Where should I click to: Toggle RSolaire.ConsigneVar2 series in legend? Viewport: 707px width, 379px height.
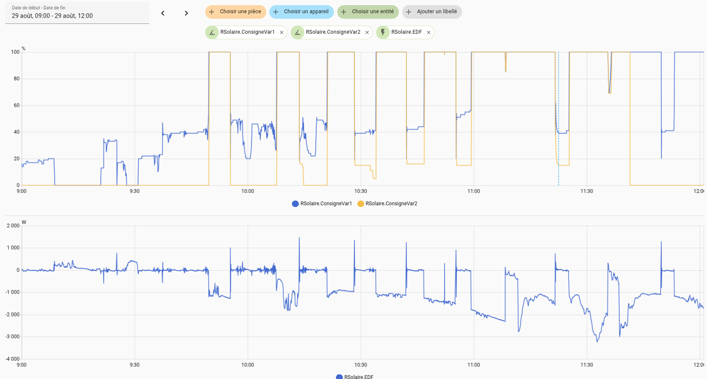[391, 204]
